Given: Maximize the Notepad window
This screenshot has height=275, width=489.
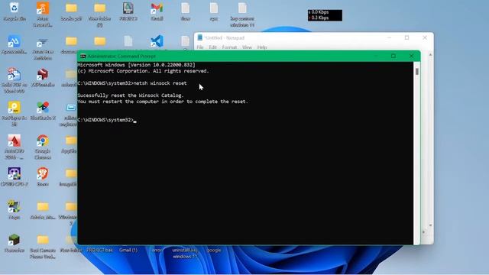Looking at the screenshot, I should 406,37.
